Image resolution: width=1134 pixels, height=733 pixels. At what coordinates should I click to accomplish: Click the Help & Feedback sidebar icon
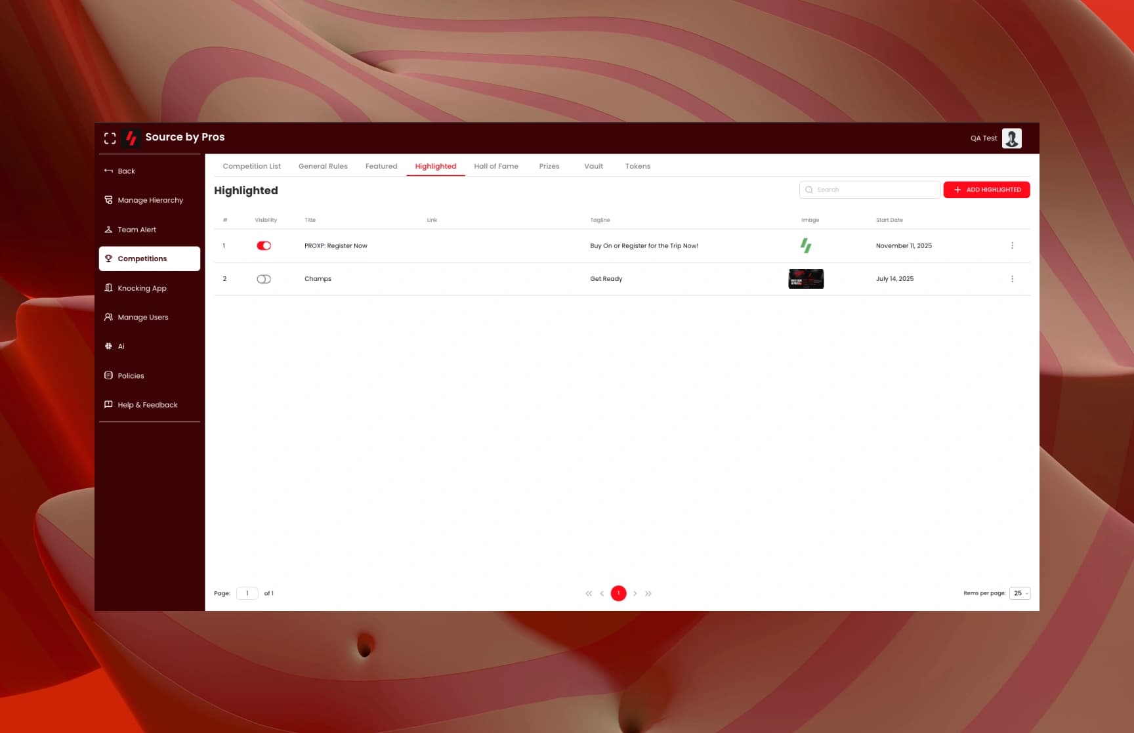tap(108, 405)
